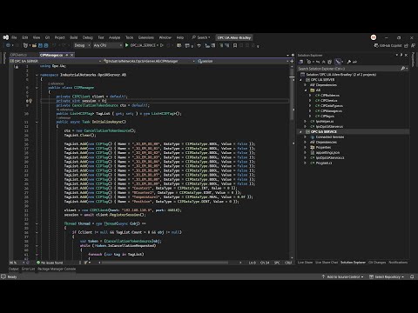Expand the Dependencies node under OPC UA SERVER
418x313 pixels.
point(305,85)
